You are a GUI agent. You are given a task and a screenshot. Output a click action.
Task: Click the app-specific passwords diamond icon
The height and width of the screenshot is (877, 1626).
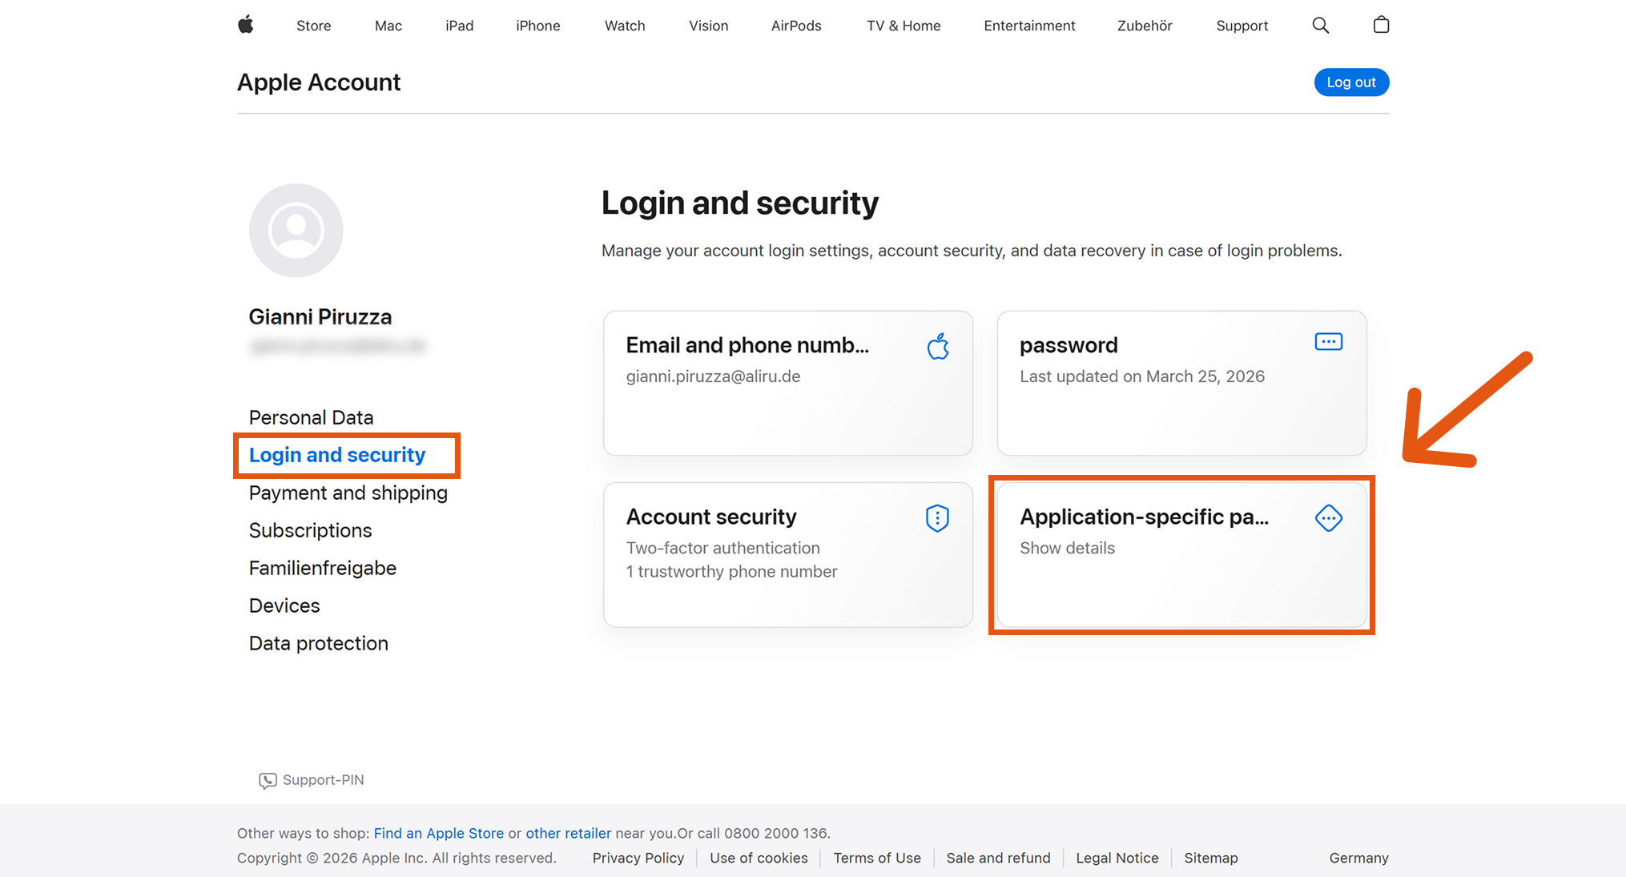coord(1328,518)
